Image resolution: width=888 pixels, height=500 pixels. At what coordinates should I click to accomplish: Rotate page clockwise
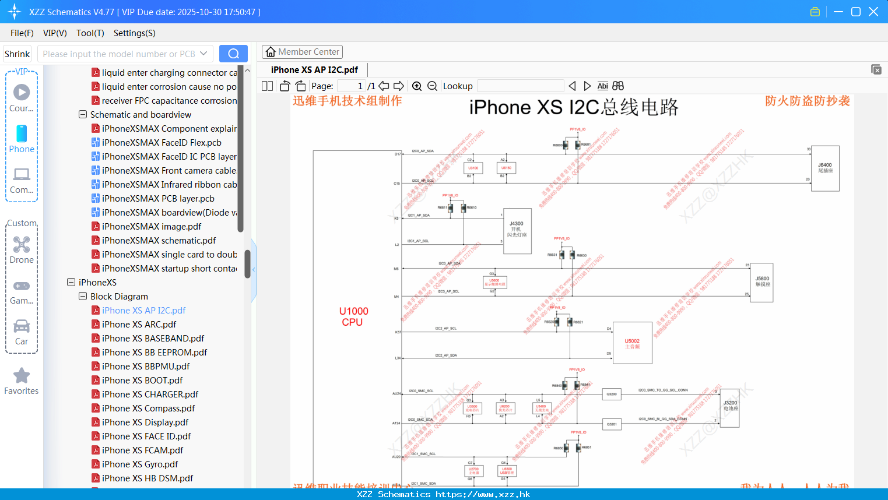[x=300, y=86]
